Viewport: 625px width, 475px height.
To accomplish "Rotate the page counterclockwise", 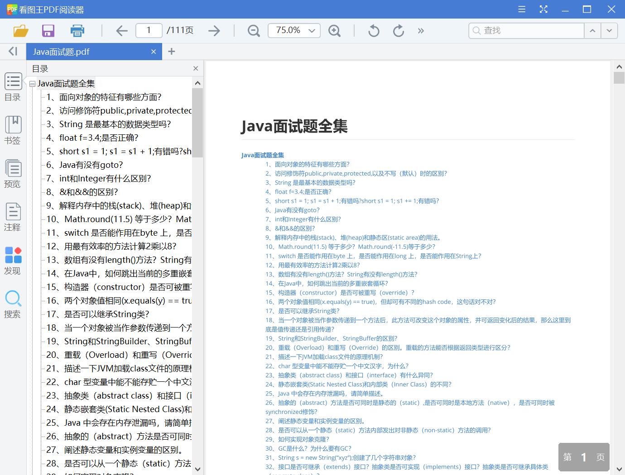I will tap(374, 31).
